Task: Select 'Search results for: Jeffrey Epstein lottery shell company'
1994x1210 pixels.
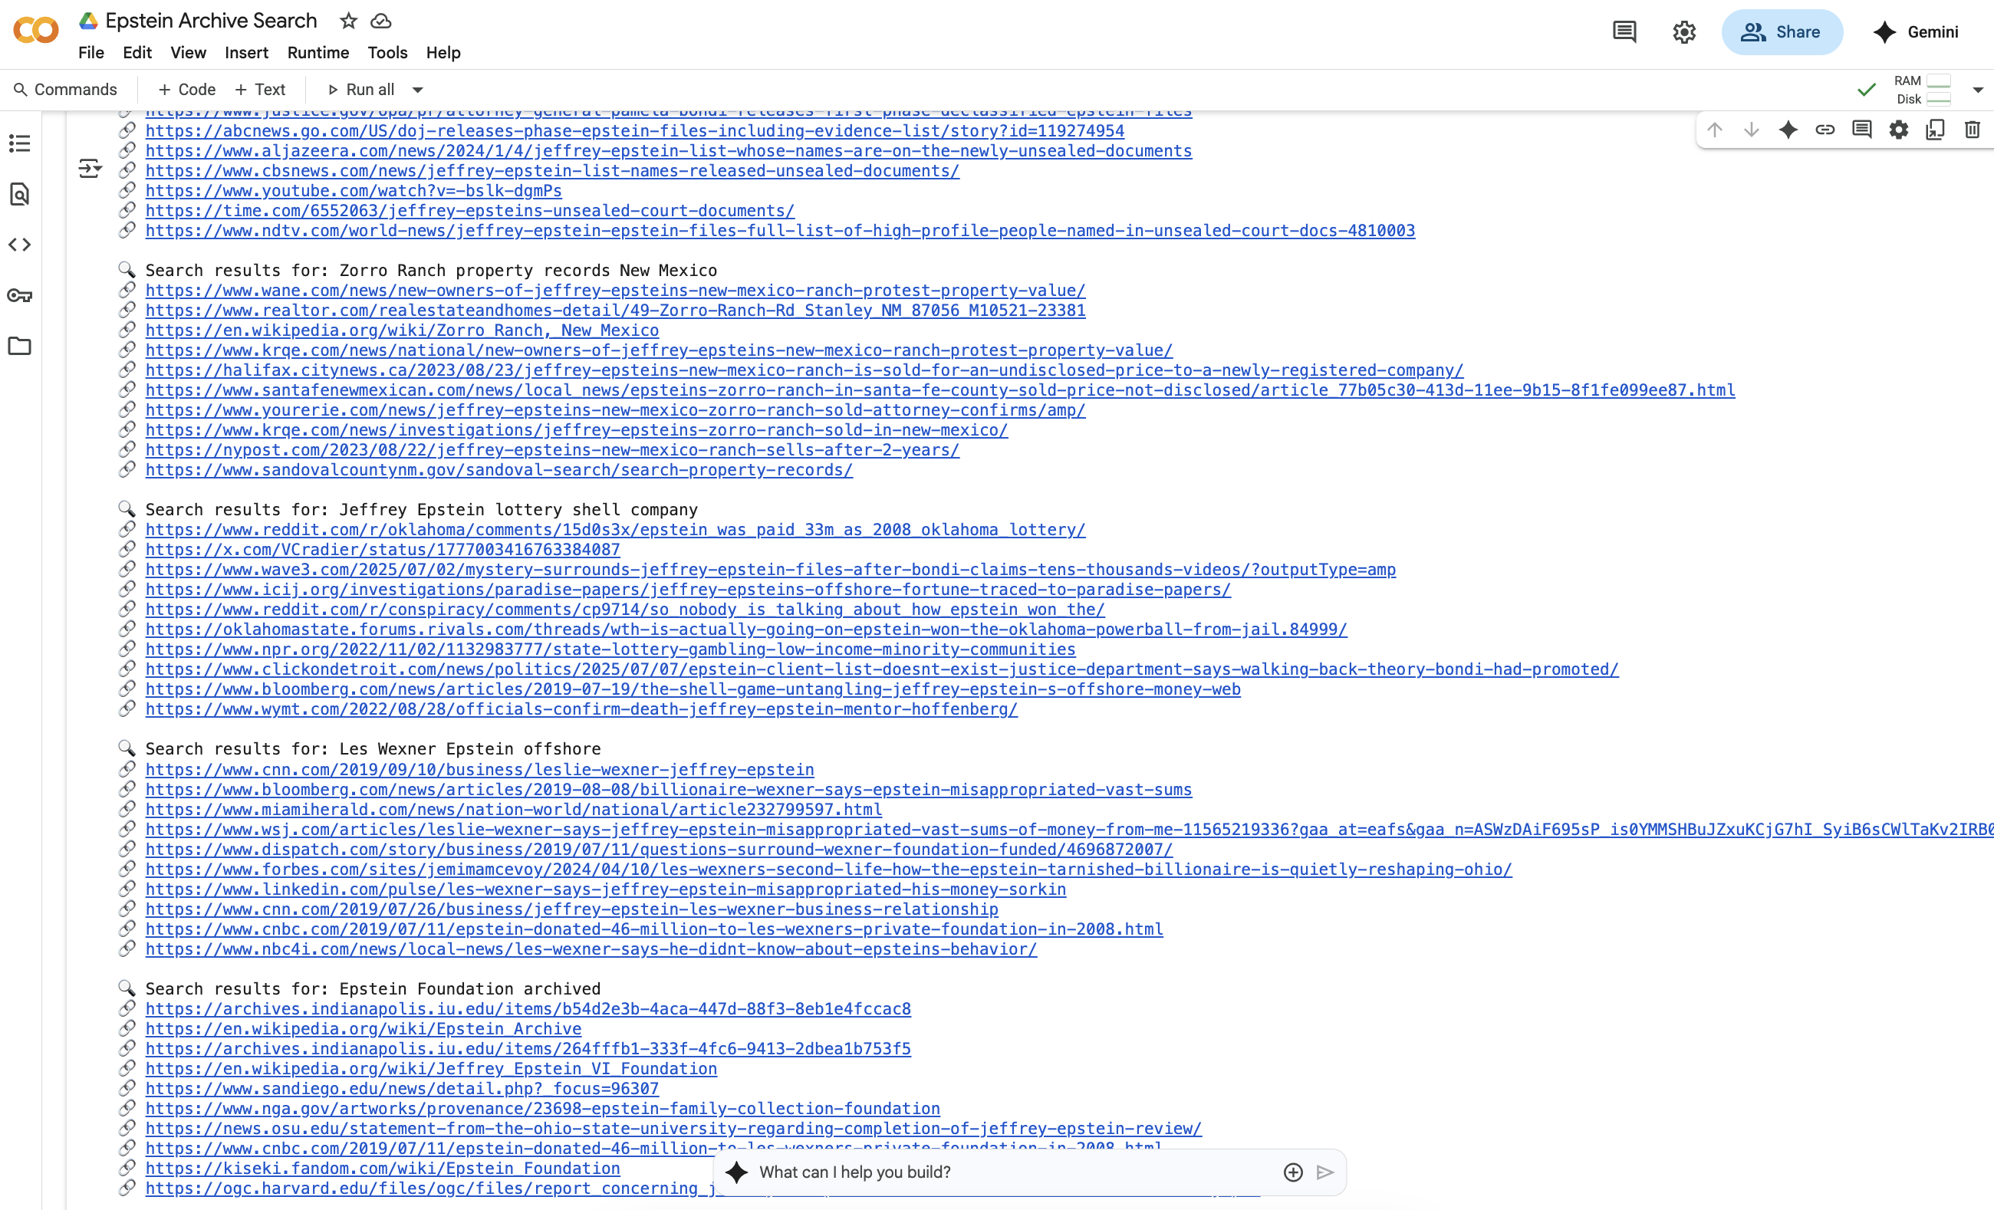Action: click(422, 510)
